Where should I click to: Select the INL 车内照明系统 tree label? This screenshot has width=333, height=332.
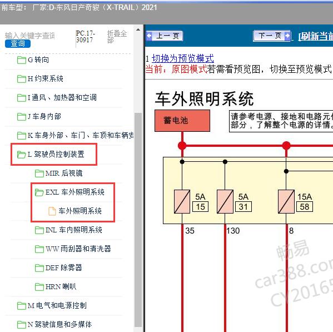[74, 230]
